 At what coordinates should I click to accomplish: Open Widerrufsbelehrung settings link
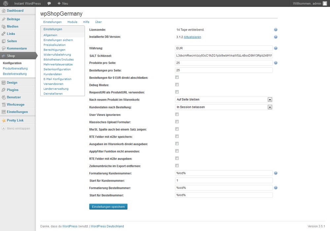click(x=57, y=55)
